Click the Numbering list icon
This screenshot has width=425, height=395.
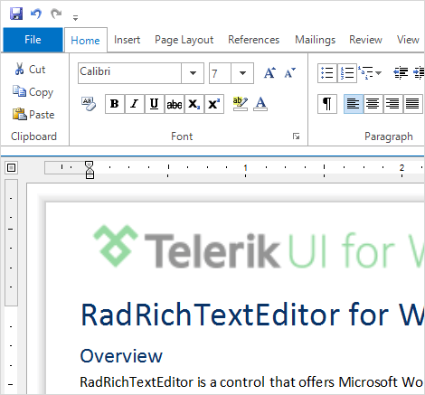[347, 73]
